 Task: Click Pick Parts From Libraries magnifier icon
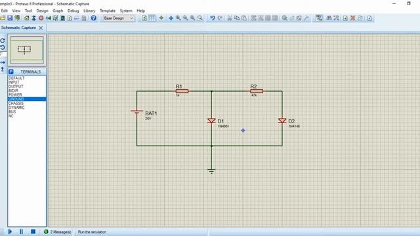coord(285,18)
